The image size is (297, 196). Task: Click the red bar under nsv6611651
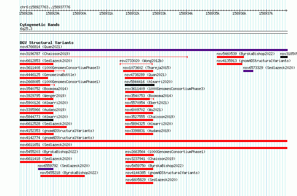tap(154, 148)
